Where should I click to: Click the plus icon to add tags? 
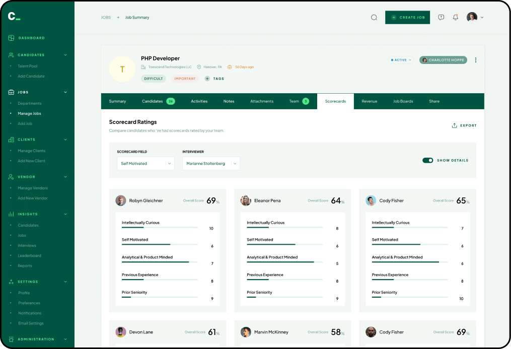(207, 79)
